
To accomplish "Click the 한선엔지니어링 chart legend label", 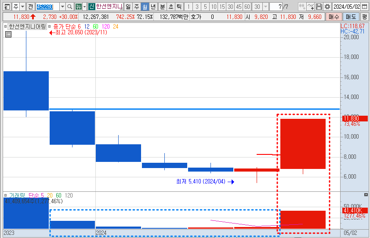I will point(27,26).
